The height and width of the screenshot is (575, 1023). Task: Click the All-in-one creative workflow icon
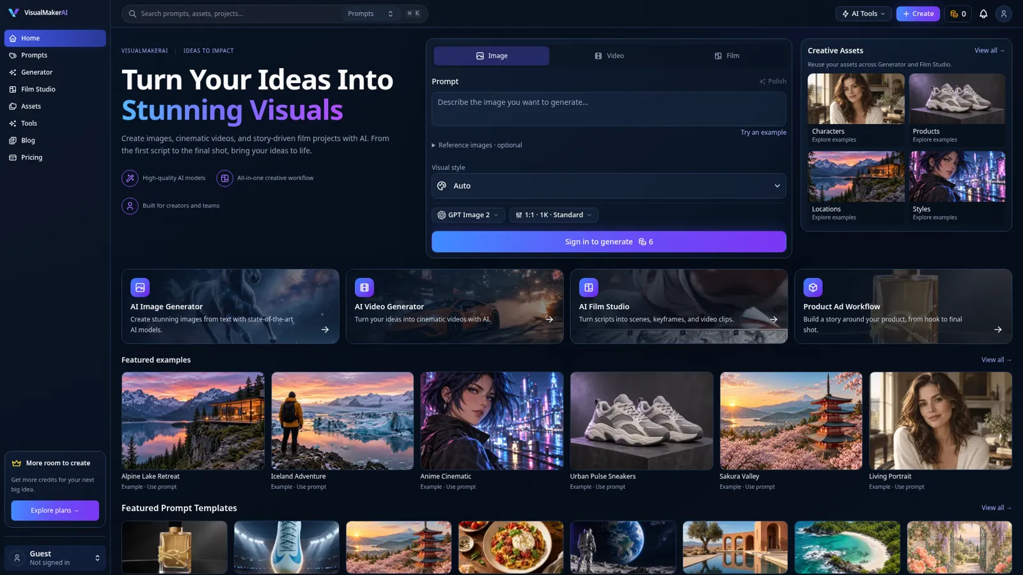coord(224,178)
